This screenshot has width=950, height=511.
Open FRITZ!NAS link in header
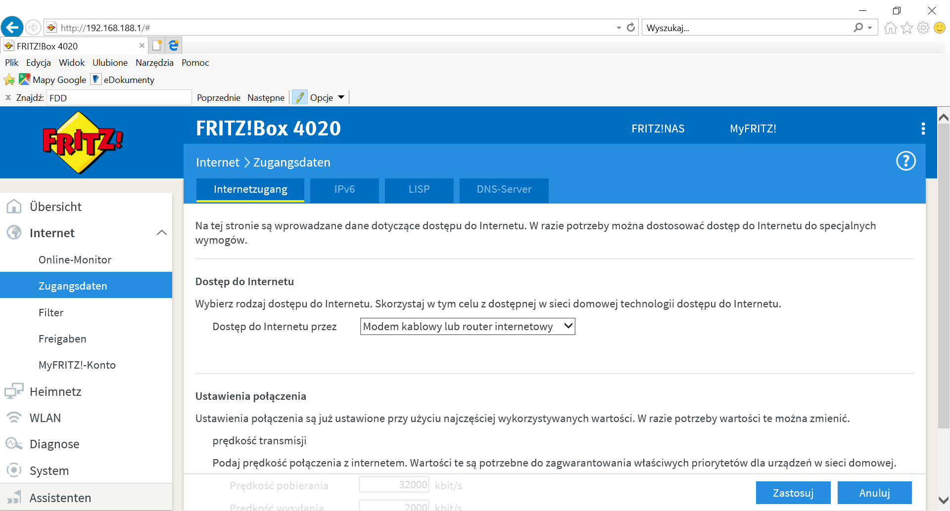click(658, 128)
